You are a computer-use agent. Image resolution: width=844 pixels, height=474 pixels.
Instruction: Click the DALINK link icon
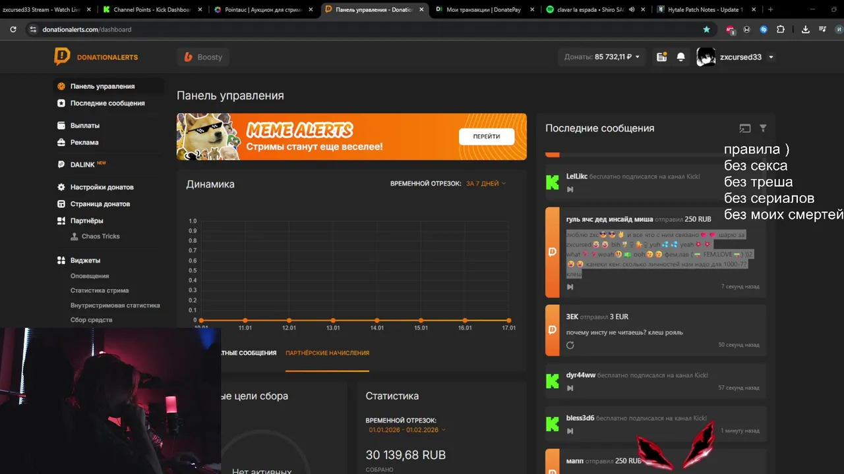click(61, 165)
